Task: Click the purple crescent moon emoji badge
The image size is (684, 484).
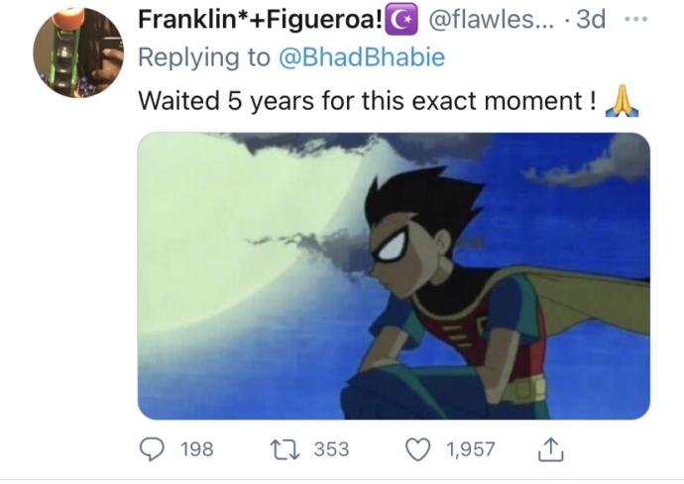Action: click(401, 20)
